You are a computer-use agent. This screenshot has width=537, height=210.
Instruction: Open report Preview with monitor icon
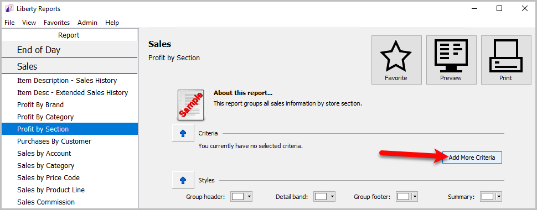point(451,60)
